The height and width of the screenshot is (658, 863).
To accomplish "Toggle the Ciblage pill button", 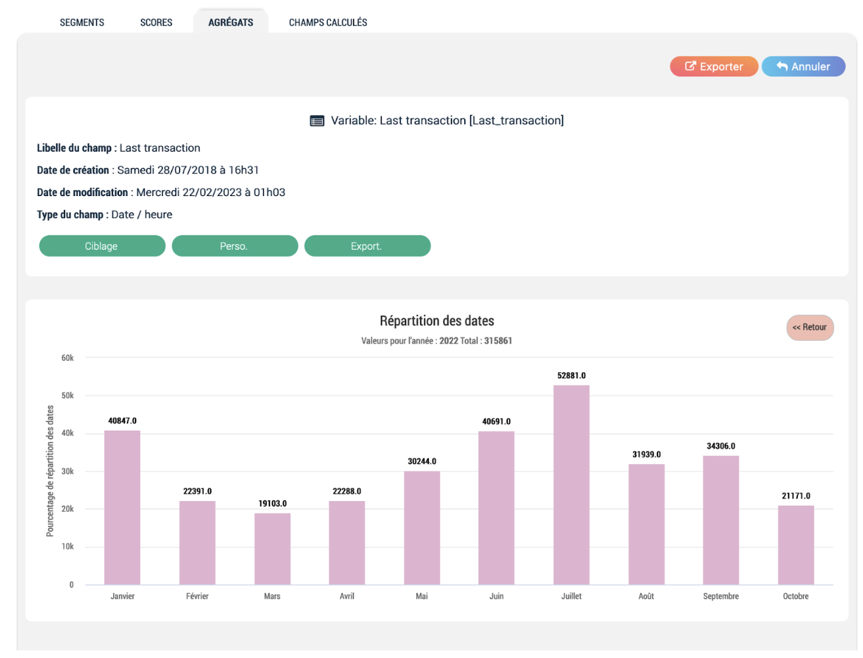I will 102,246.
